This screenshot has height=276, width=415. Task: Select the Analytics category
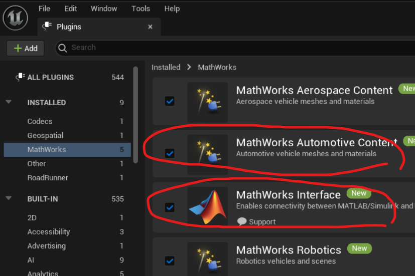point(67,272)
